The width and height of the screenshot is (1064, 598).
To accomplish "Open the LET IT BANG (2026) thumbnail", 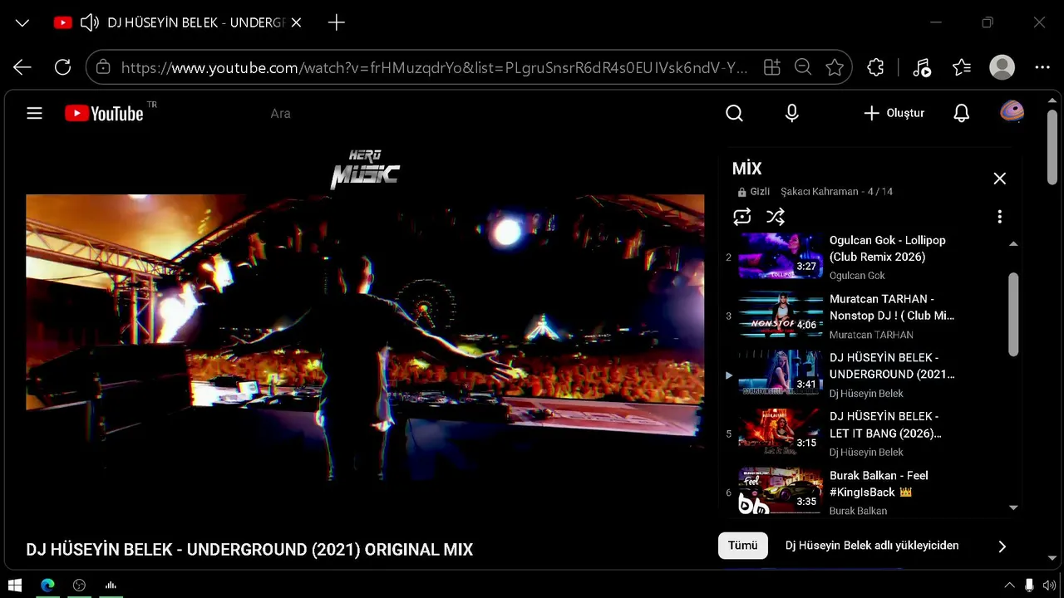I will (x=781, y=432).
